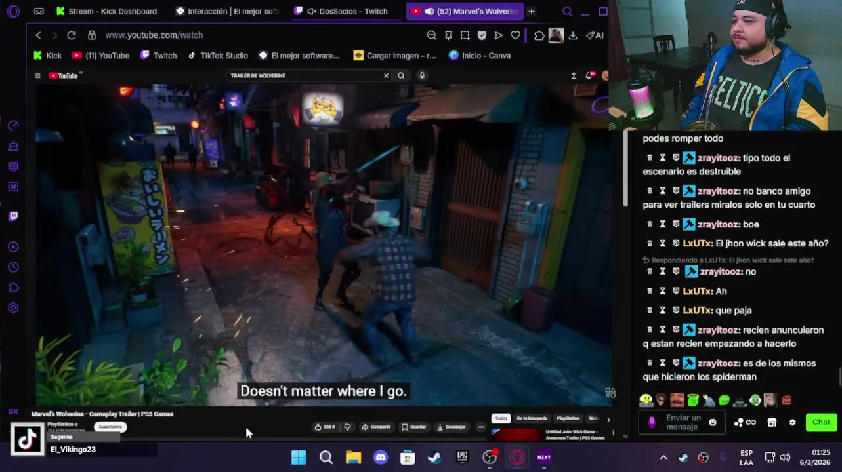
Task: Open a new browser tab
Action: point(532,11)
